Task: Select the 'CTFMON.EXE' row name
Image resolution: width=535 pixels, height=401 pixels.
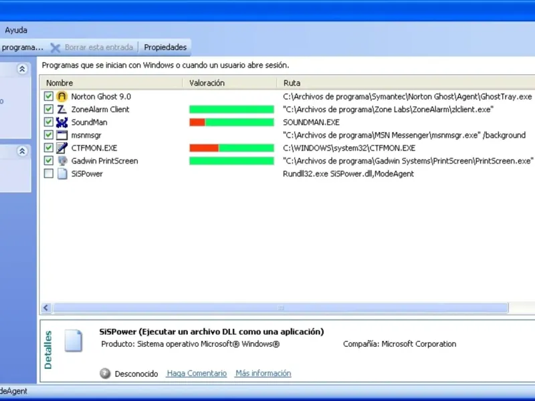Action: point(94,148)
